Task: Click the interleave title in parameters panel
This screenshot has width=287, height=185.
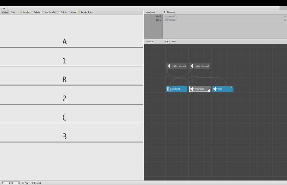Action: click(x=150, y=12)
